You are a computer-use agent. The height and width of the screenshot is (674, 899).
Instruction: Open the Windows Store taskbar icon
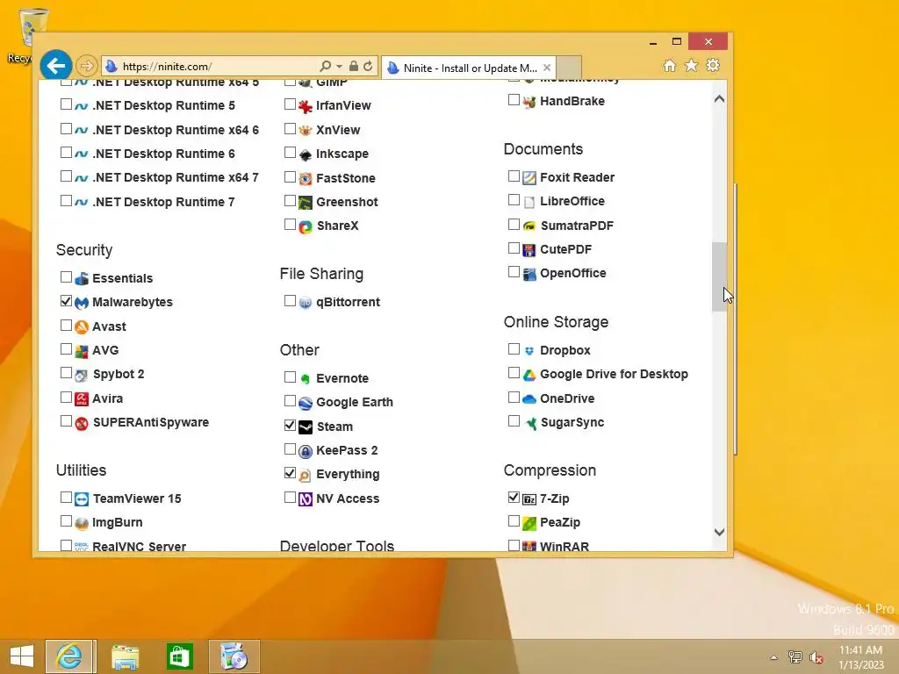(179, 656)
